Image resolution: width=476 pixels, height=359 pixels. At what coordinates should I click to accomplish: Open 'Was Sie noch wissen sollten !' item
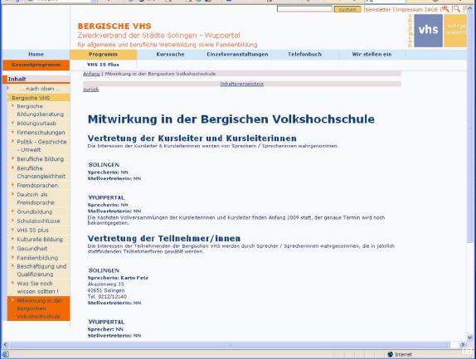pos(37,288)
